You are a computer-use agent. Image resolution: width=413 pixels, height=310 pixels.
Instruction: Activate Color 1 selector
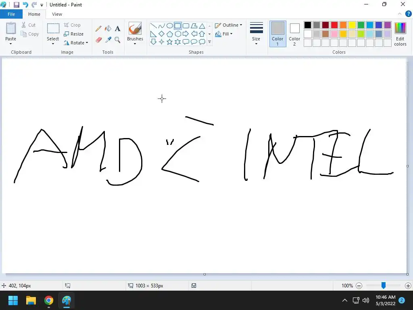click(x=277, y=34)
